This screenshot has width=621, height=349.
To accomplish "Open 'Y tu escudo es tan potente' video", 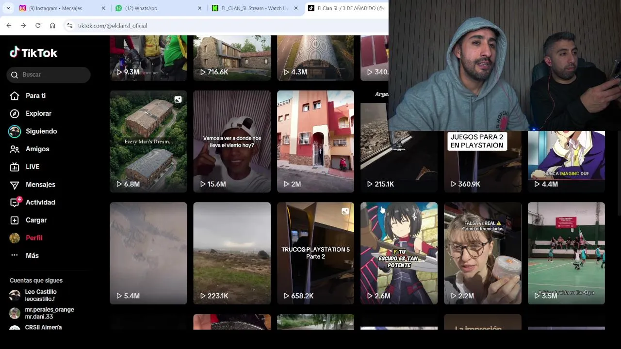I will point(399,253).
